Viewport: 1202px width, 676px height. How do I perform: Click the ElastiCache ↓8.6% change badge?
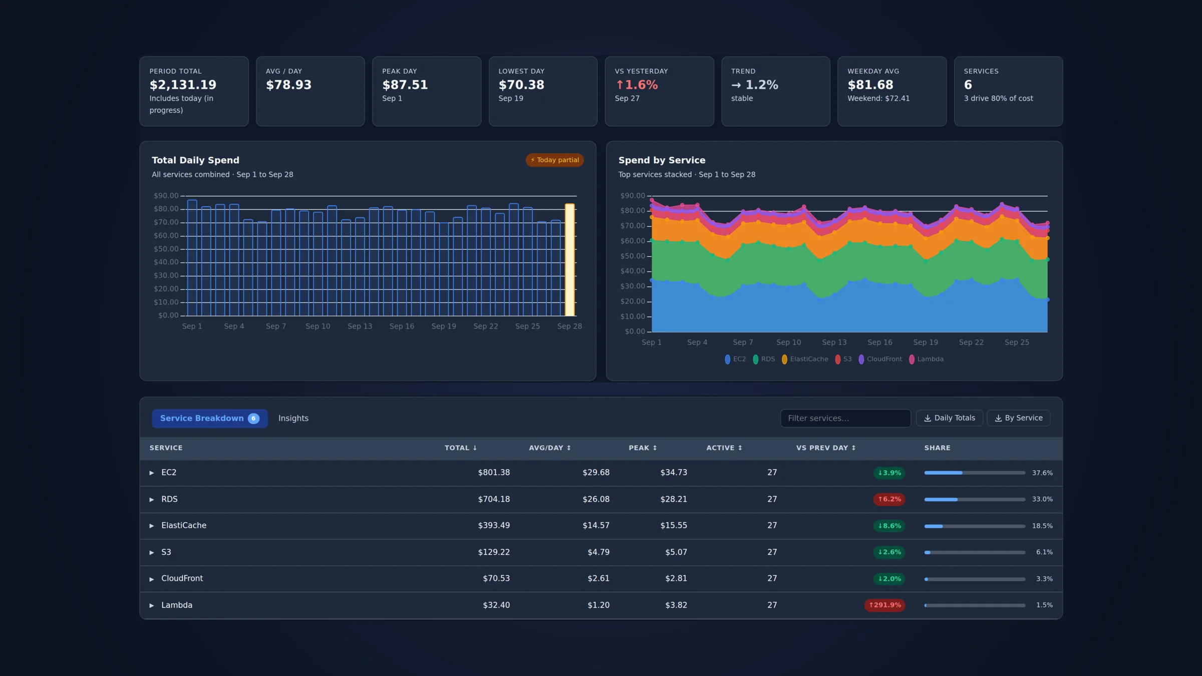point(889,526)
